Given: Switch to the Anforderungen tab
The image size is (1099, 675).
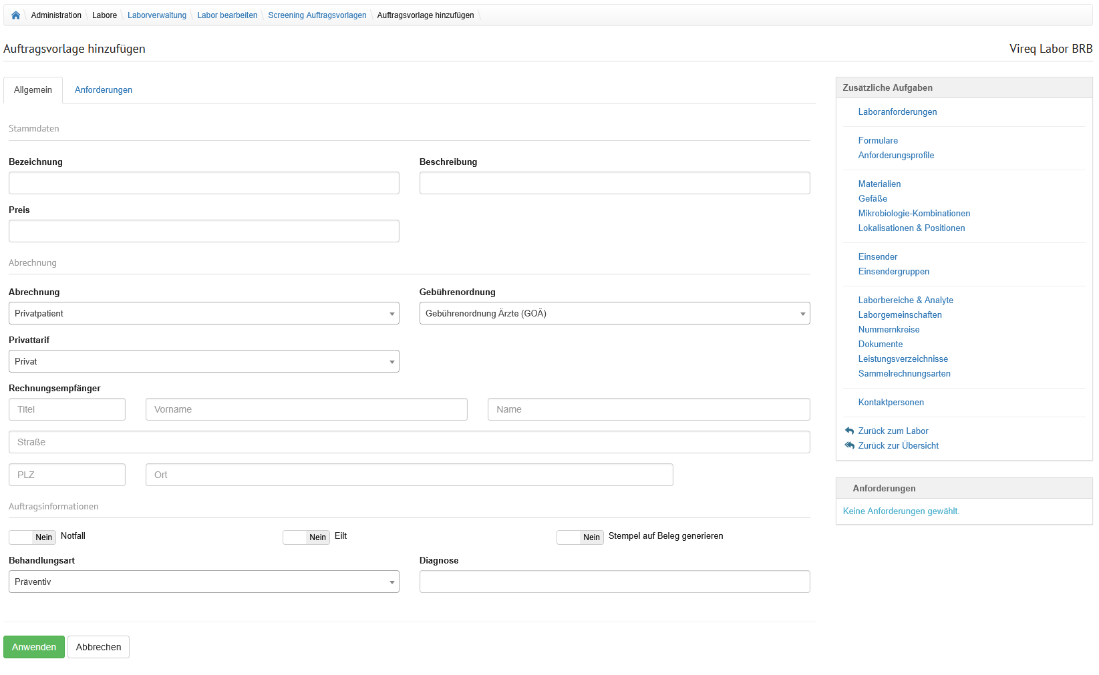Looking at the screenshot, I should click(x=104, y=90).
